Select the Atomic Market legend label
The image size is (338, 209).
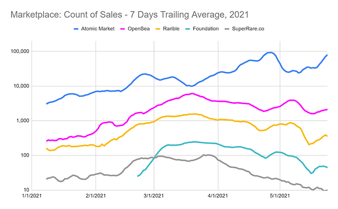tap(98, 29)
